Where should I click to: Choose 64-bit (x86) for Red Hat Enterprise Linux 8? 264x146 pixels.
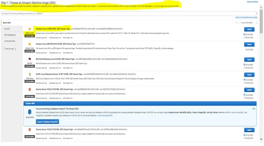(244, 64)
